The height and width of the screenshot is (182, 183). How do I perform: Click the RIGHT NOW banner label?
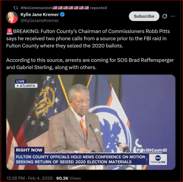click(29, 150)
